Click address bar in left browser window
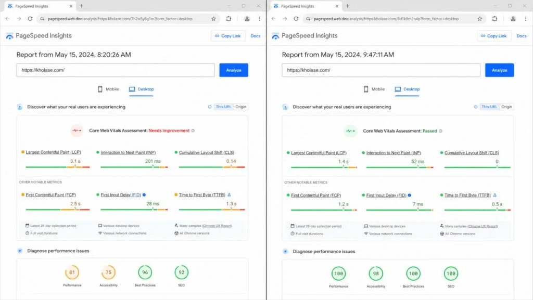Viewport: 533px width, 300px height. 128,19
